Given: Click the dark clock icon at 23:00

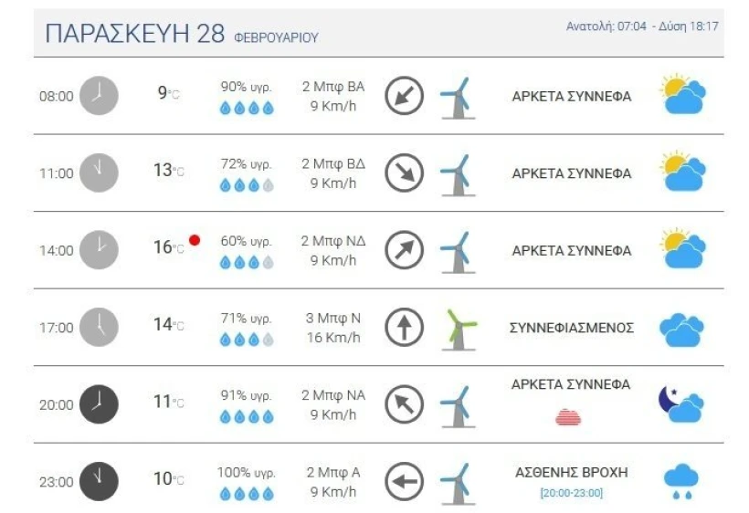Looking at the screenshot, I should point(99,481).
